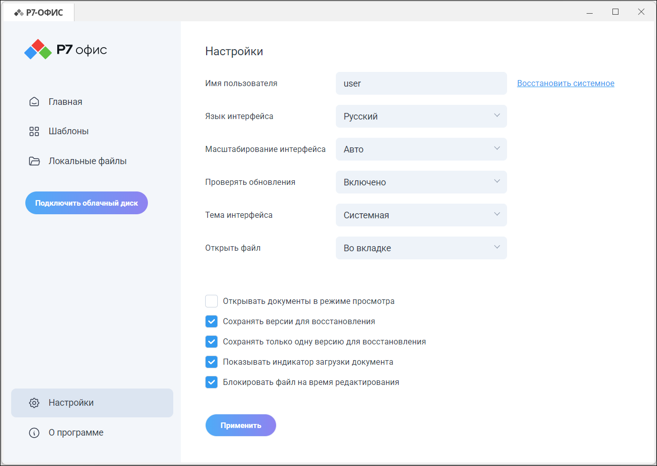Open the Язык интерфейса dropdown
Image resolution: width=657 pixels, height=466 pixels.
(x=421, y=116)
